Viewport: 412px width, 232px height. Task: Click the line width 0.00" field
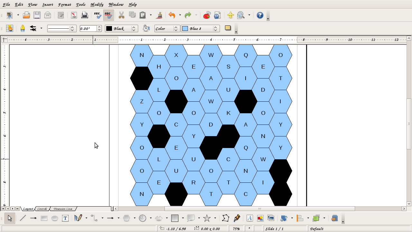88,28
